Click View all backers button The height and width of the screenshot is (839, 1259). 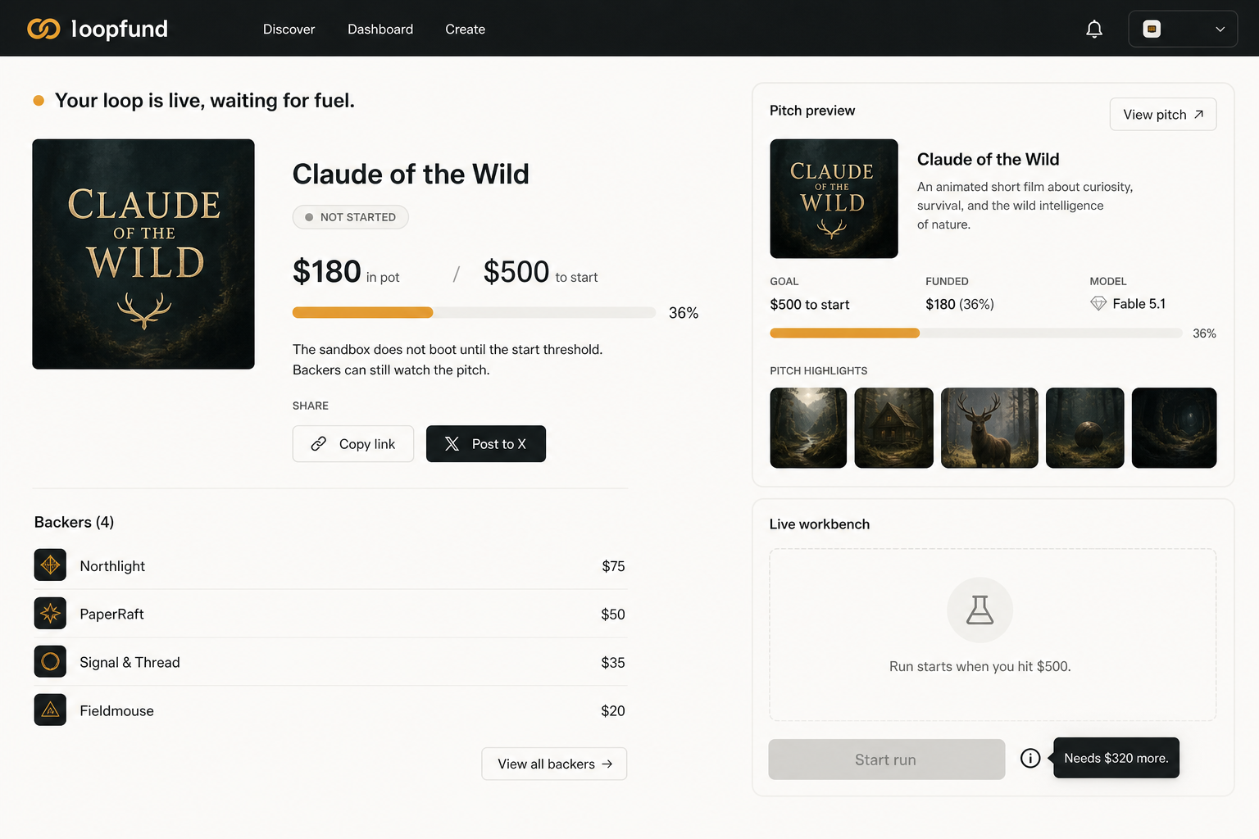tap(554, 764)
